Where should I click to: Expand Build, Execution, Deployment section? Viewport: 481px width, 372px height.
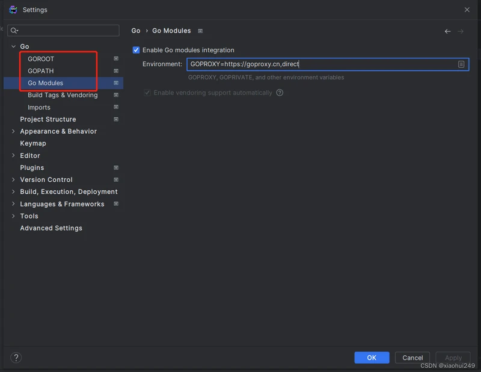pyautogui.click(x=13, y=192)
